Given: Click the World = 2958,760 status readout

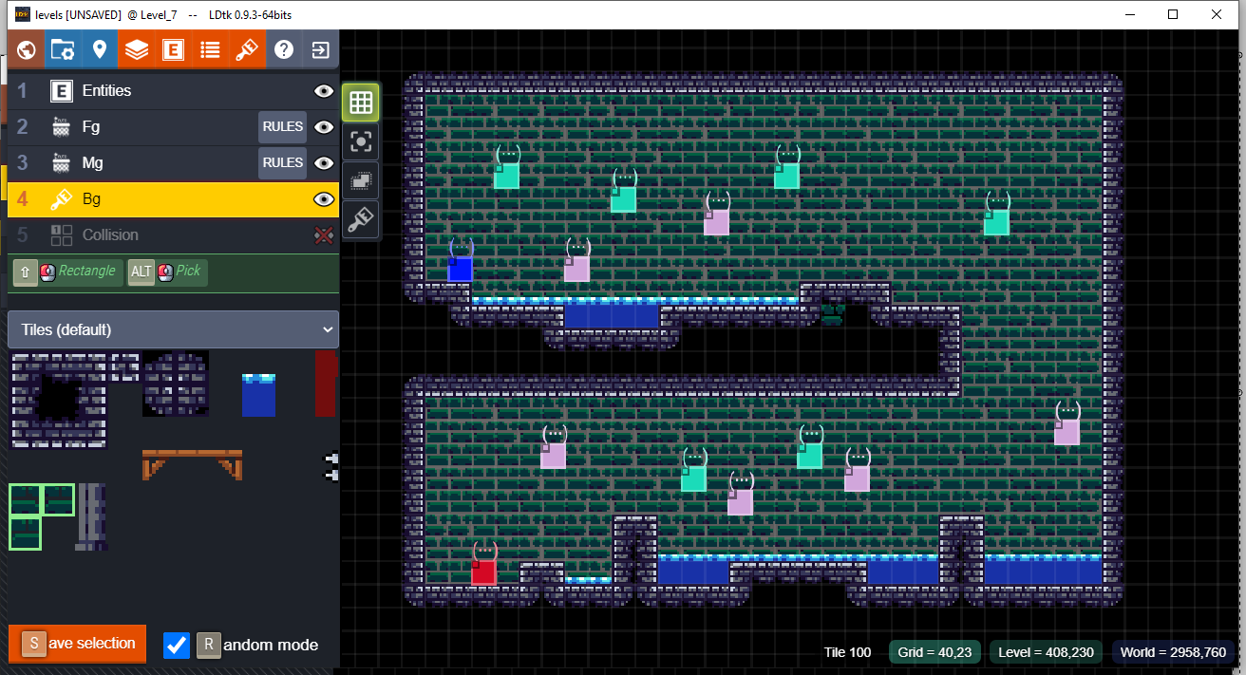Looking at the screenshot, I should tap(1173, 652).
